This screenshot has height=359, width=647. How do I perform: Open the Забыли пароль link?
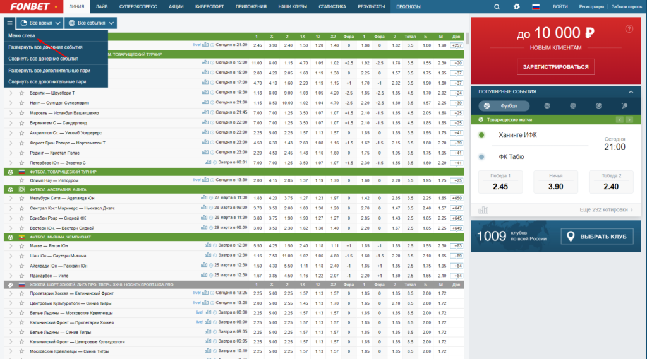(626, 6)
